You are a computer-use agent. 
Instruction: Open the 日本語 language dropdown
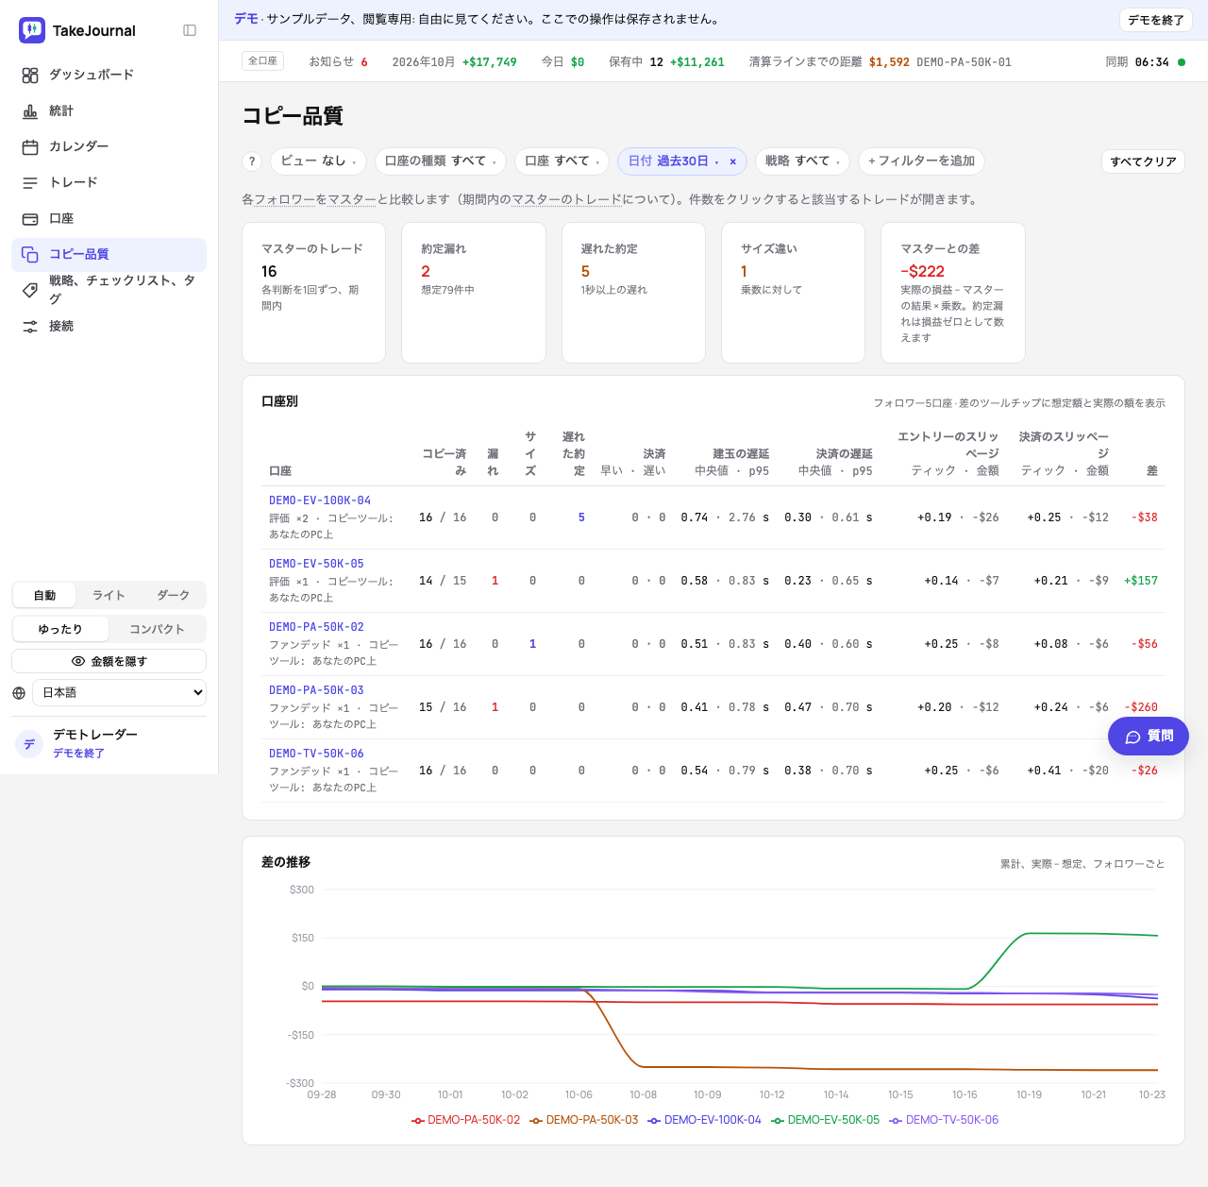[120, 692]
